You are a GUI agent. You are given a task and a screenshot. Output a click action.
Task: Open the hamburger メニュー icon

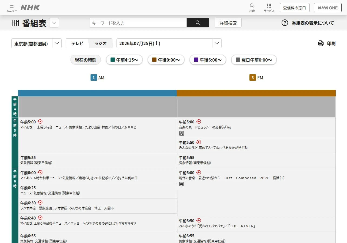coord(12,8)
